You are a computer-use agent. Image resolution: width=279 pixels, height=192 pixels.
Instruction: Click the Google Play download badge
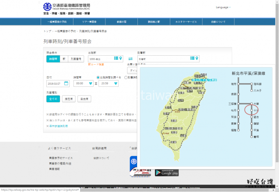(x=167, y=172)
